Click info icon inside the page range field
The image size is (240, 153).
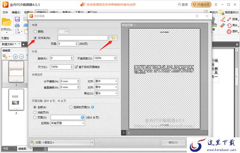click(82, 117)
